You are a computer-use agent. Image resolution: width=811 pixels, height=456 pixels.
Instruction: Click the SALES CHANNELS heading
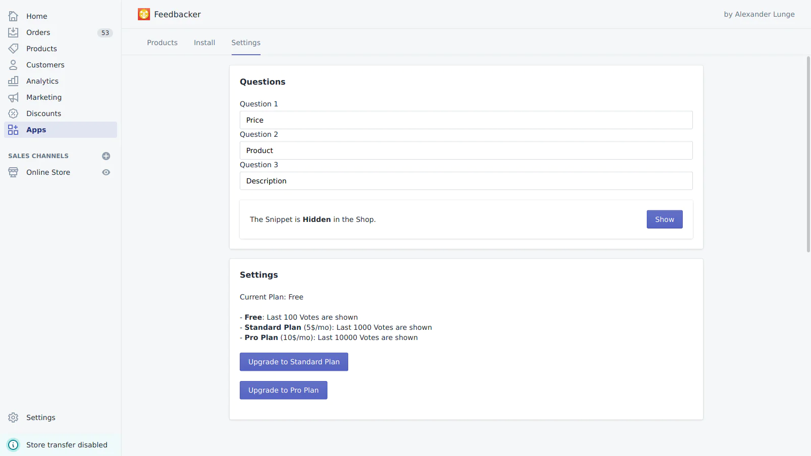click(x=39, y=156)
